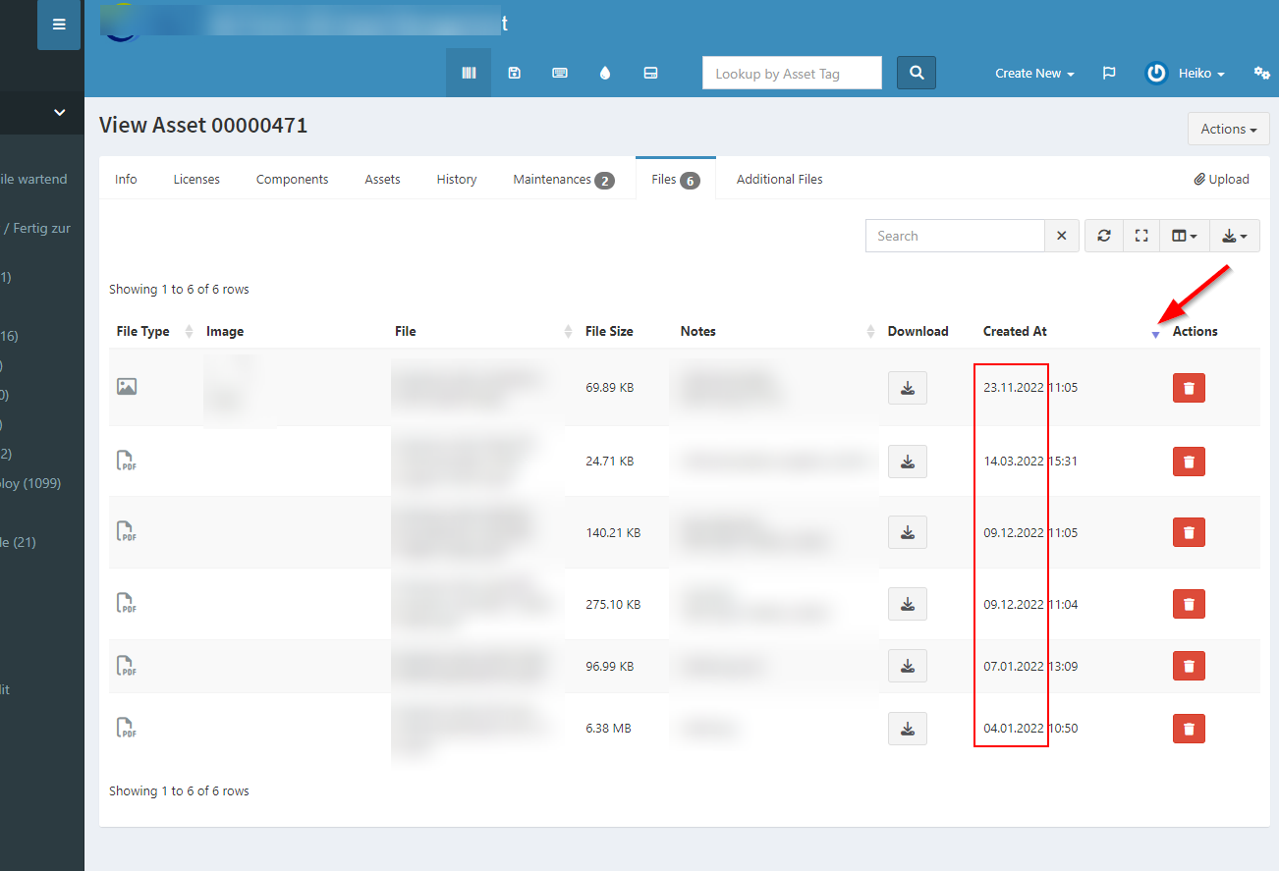Viewport: 1279px width, 871px height.
Task: Open the columns visibility dropdown
Action: [1184, 236]
